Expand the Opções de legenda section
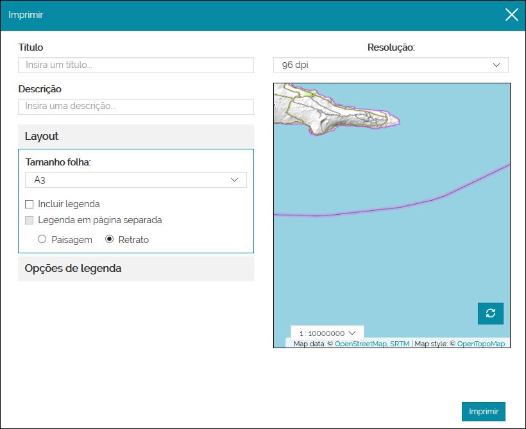 pyautogui.click(x=136, y=268)
